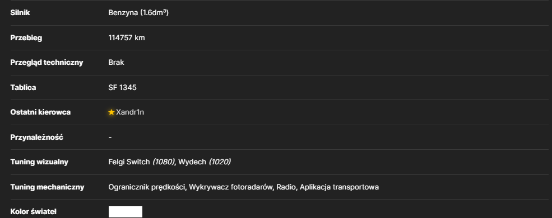Click the Przynależność label

[x=36, y=138]
